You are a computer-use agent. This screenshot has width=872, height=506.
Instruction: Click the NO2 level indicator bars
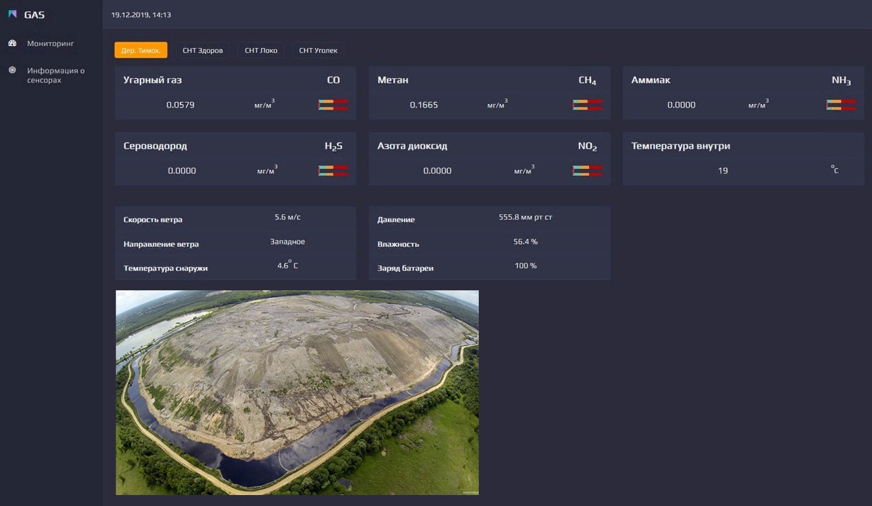point(588,170)
